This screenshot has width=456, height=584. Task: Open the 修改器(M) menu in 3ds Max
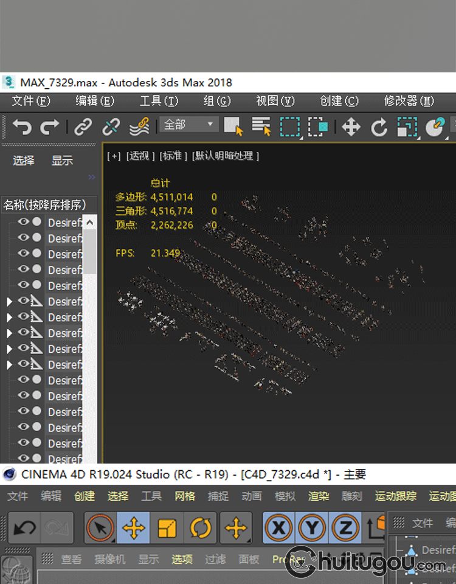(x=409, y=101)
